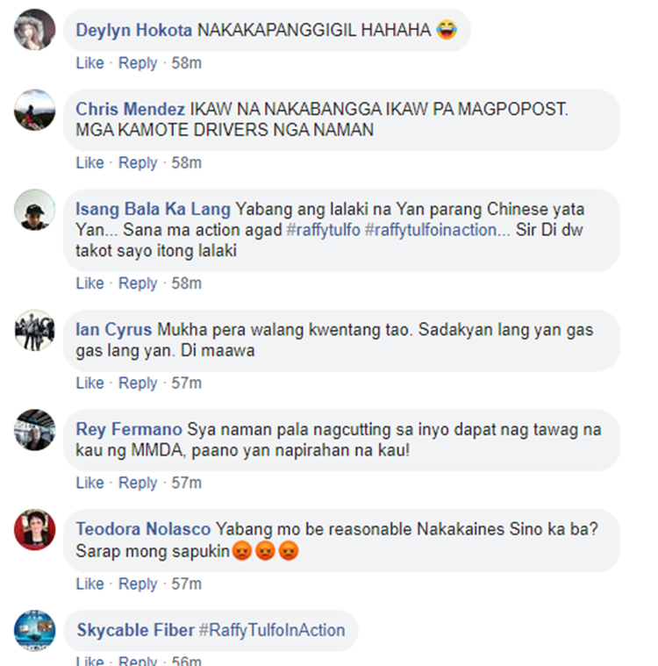Viewport: 658px width, 666px height.
Task: Reply to Rey Fermano's comment
Action: point(138,483)
